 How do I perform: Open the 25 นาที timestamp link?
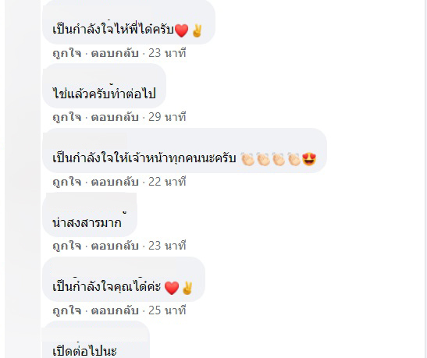(167, 310)
